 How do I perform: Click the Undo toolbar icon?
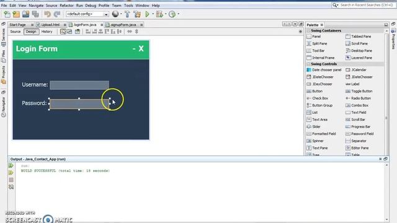point(47,14)
